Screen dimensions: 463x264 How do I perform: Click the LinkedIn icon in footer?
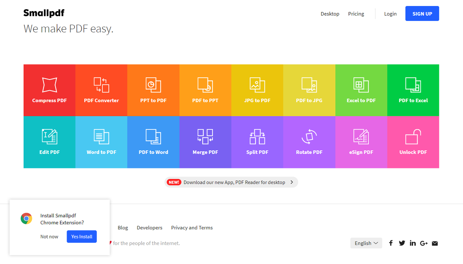(x=413, y=243)
